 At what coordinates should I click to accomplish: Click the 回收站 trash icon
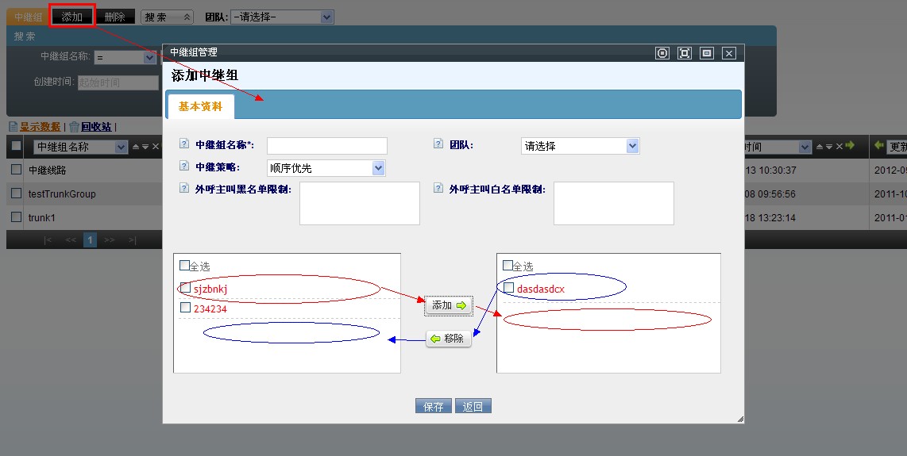coord(74,127)
